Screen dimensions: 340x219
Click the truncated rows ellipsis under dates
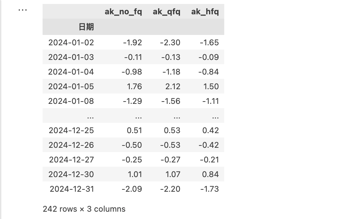tap(90, 117)
